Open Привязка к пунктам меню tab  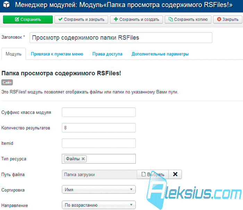coord(57,54)
